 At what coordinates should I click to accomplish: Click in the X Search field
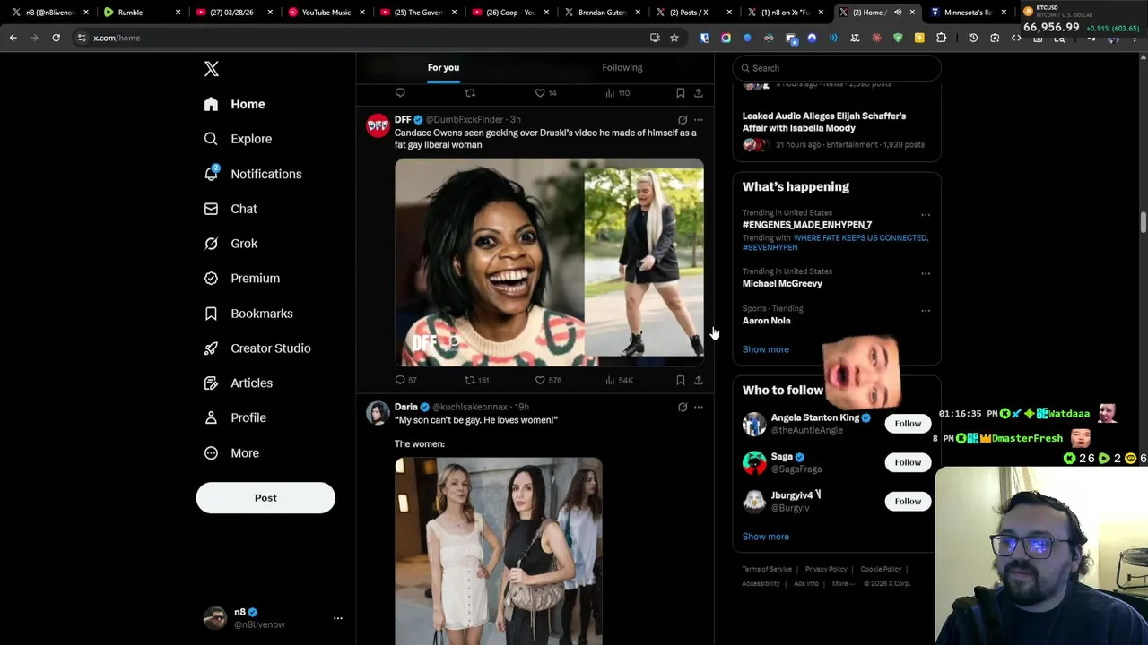[x=837, y=68]
